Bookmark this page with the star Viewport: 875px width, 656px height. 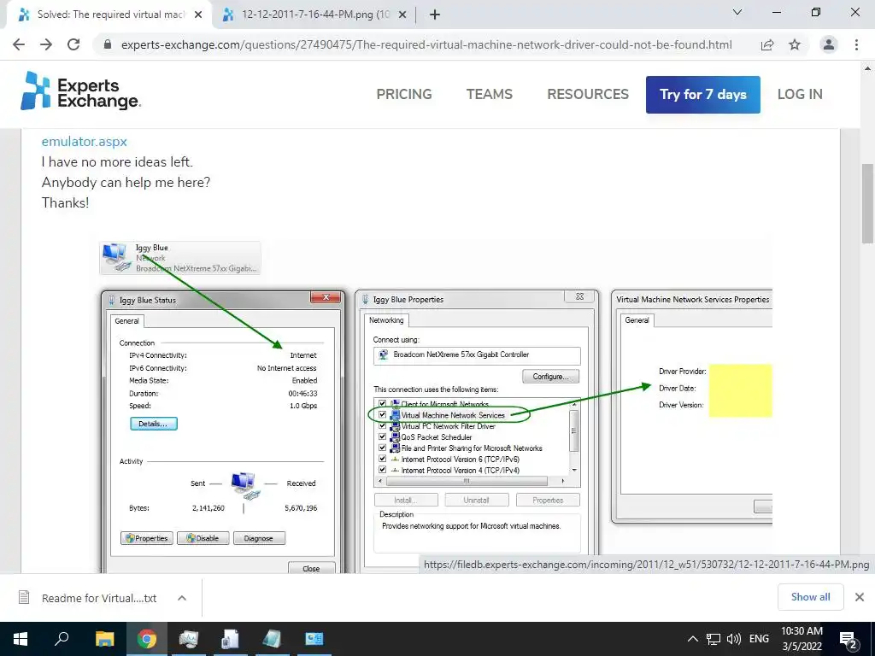point(795,44)
